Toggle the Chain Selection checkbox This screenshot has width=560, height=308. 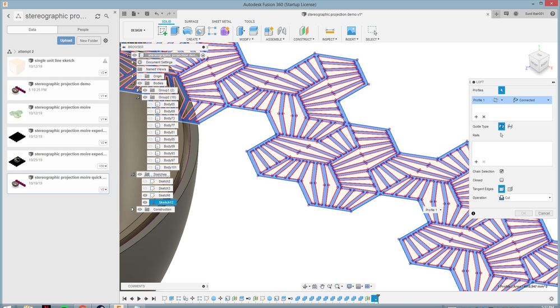[x=502, y=172]
